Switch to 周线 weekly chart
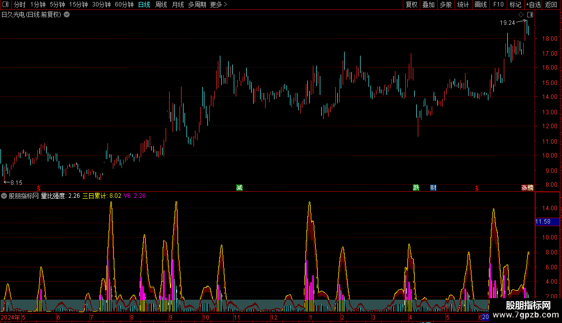 pos(161,4)
